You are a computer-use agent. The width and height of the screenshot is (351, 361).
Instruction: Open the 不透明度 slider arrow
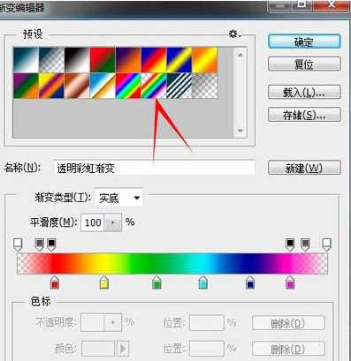113,322
